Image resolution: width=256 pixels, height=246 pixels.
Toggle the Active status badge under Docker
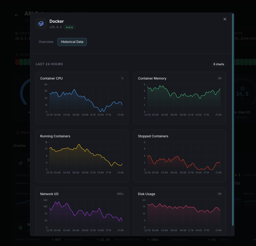click(x=69, y=27)
